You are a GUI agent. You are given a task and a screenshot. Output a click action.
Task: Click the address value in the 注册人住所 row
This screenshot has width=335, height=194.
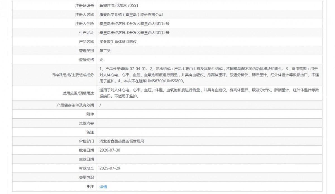[x=134, y=24]
